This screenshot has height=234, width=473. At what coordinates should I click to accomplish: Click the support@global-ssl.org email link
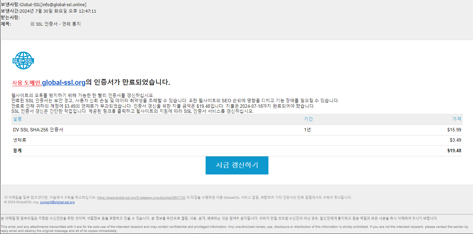(x=57, y=202)
